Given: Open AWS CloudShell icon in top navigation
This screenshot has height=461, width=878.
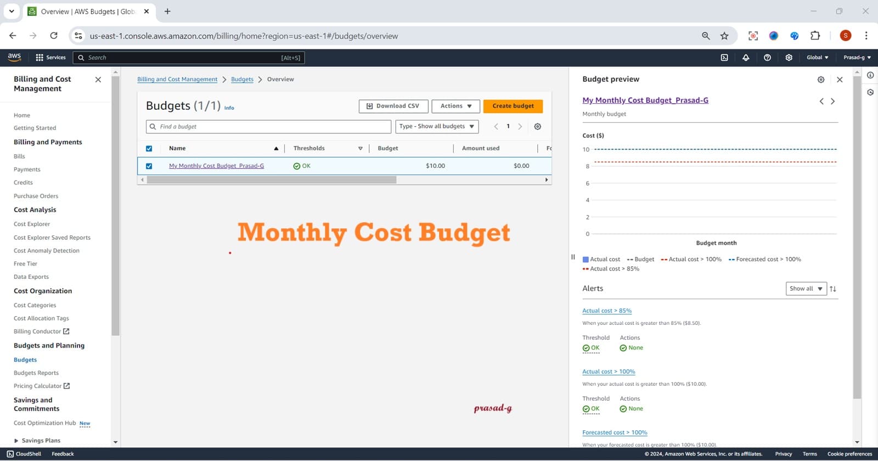Looking at the screenshot, I should tap(724, 58).
